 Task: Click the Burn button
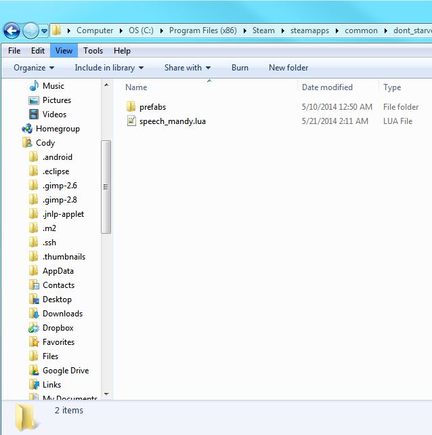(x=240, y=68)
